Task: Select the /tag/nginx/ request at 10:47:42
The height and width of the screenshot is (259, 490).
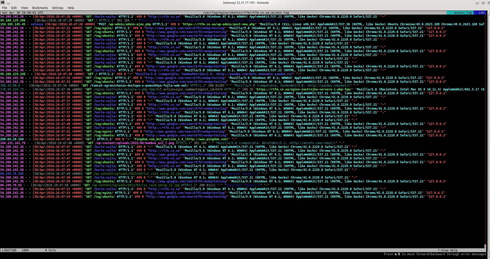Action: pyautogui.click(x=222, y=132)
